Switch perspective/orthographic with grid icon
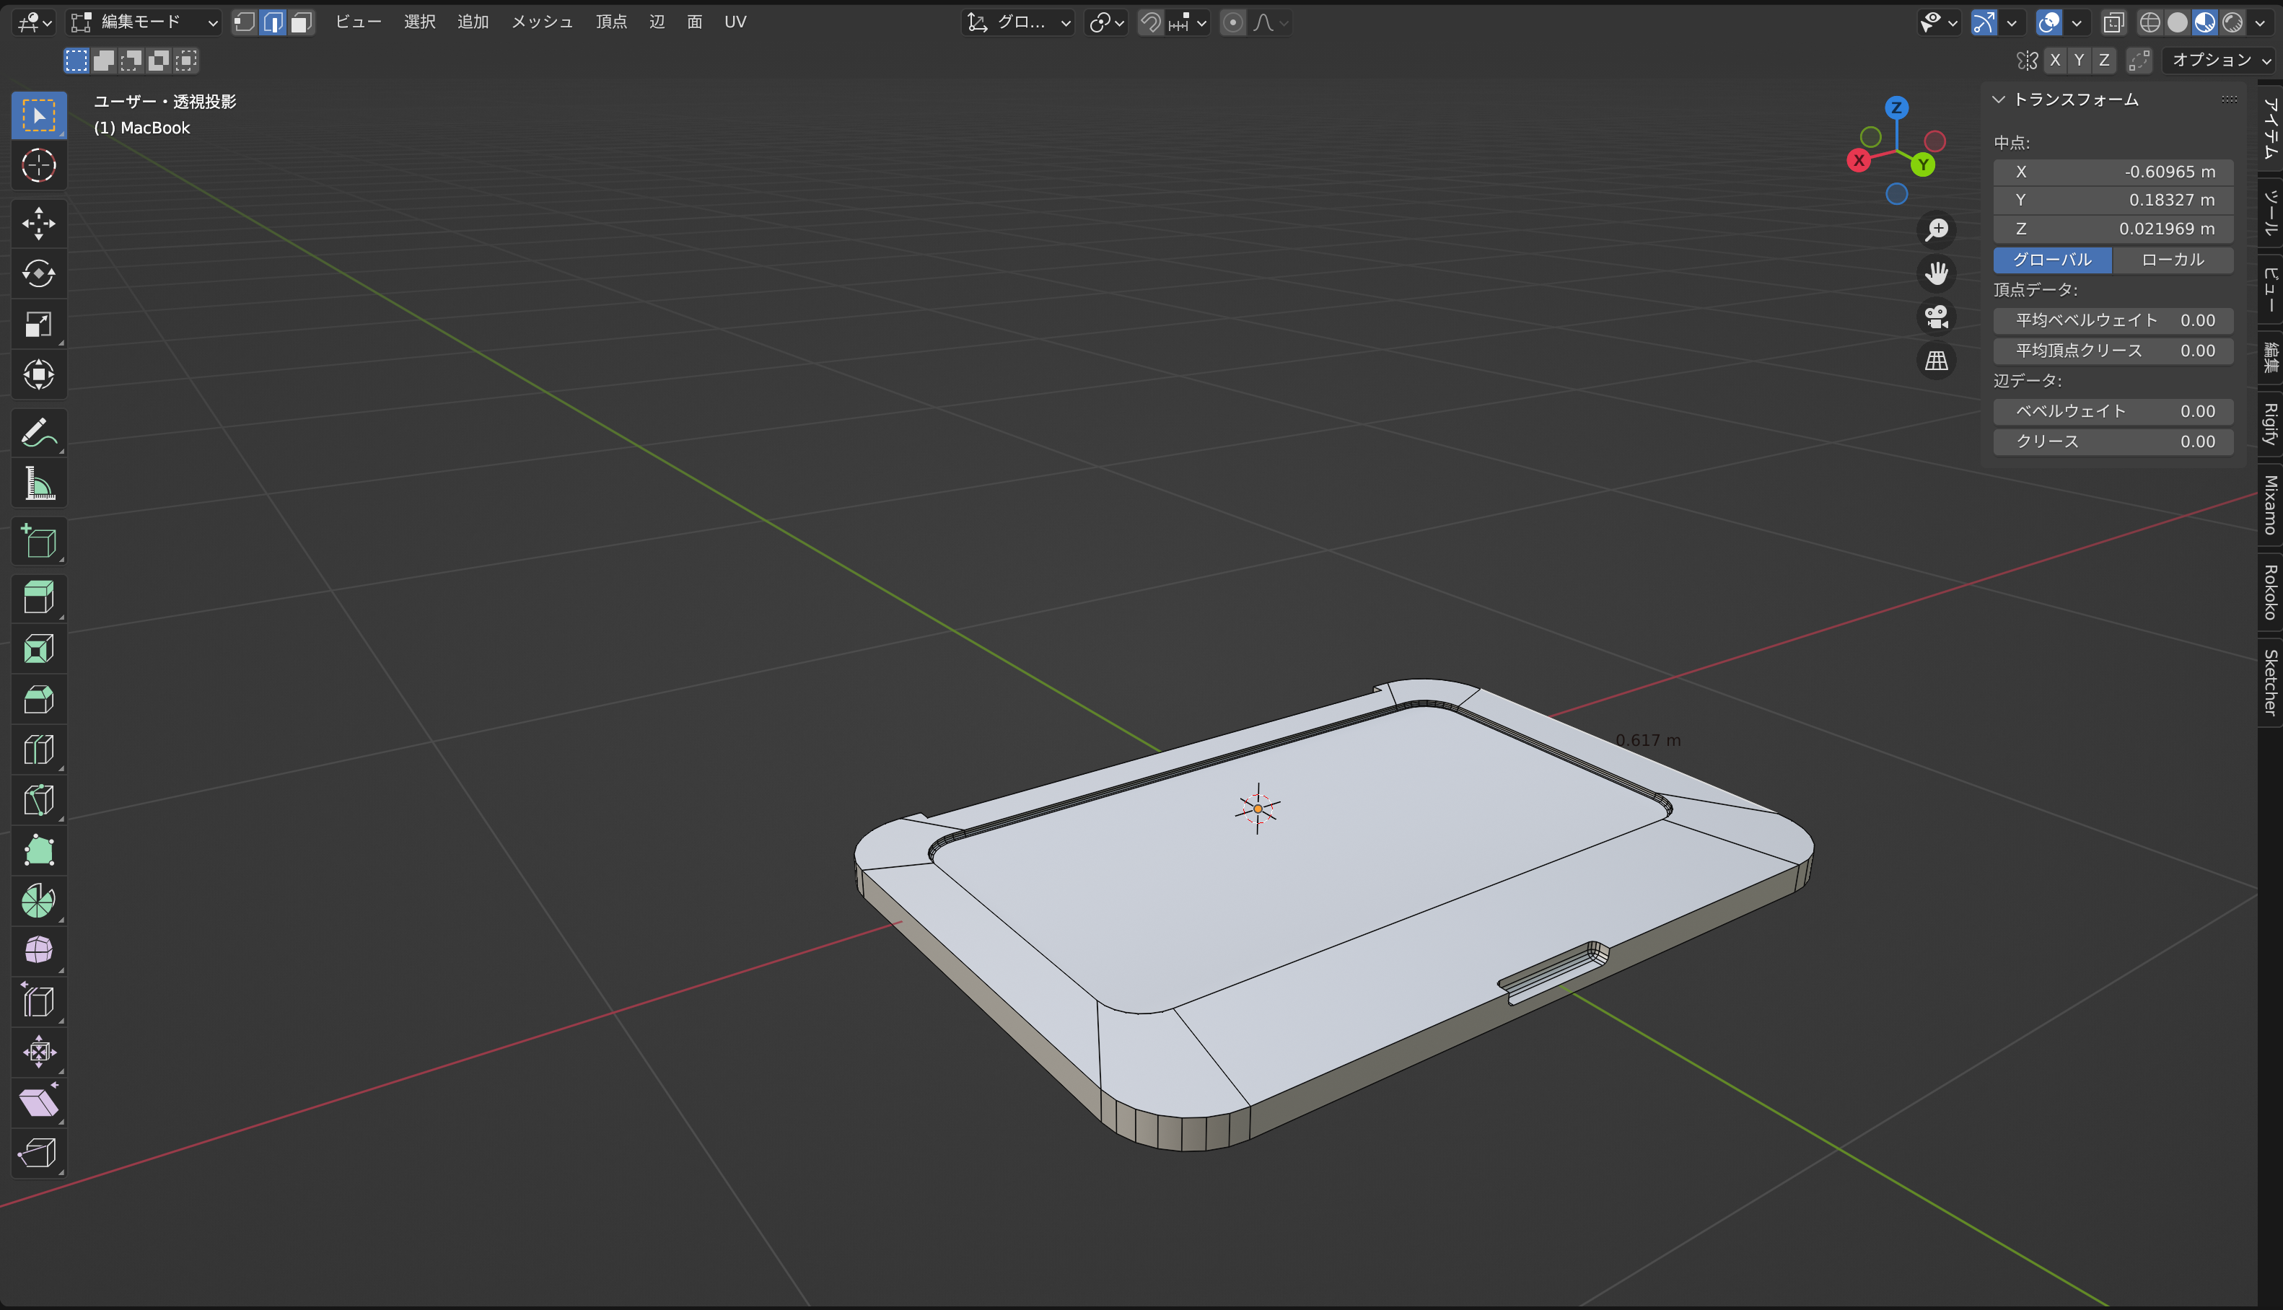This screenshot has height=1310, width=2283. pyautogui.click(x=1937, y=361)
